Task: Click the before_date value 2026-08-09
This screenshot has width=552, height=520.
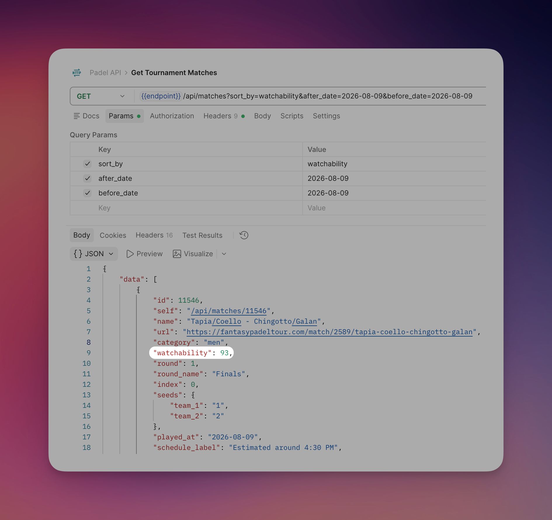Action: (328, 193)
